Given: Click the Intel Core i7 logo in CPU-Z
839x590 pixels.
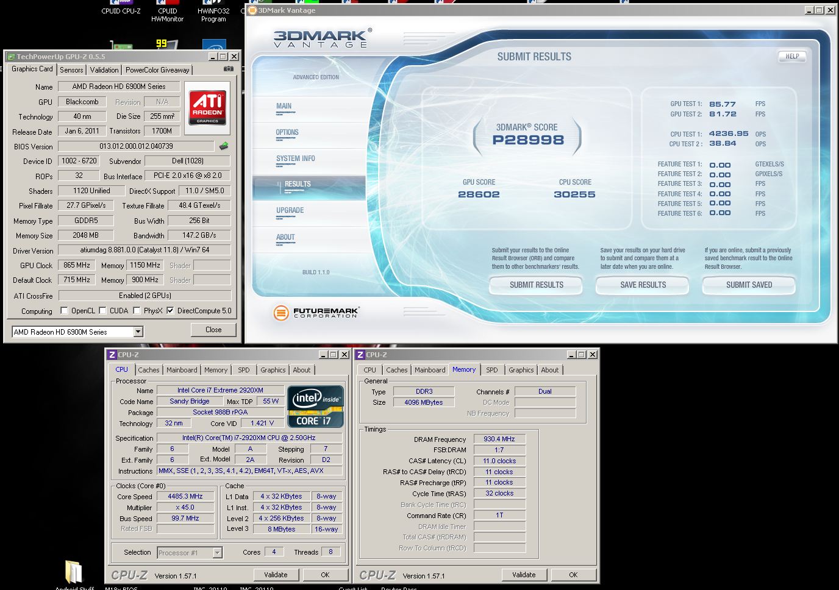Looking at the screenshot, I should [x=315, y=407].
